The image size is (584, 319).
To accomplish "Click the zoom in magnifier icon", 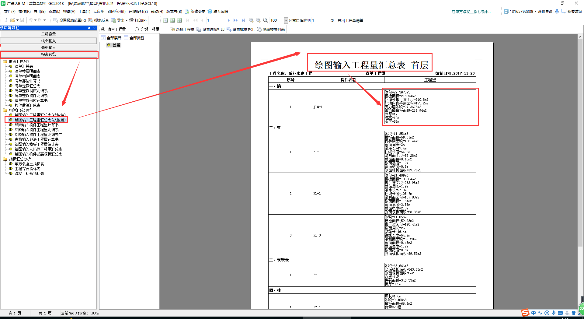I will [x=251, y=20].
